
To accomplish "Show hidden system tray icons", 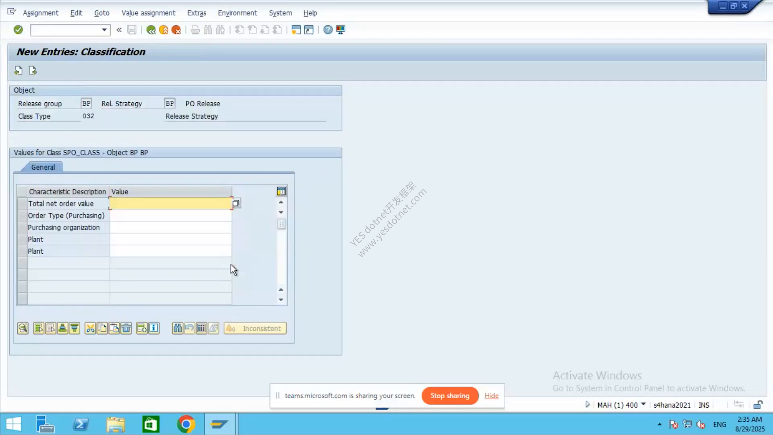I will 659,424.
